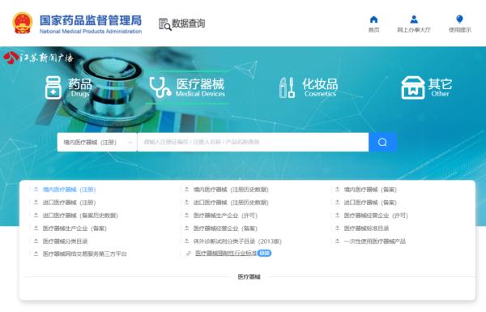486x312 pixels.
Task: Select the 药品 Drugs bottle icon
Action: 53,88
